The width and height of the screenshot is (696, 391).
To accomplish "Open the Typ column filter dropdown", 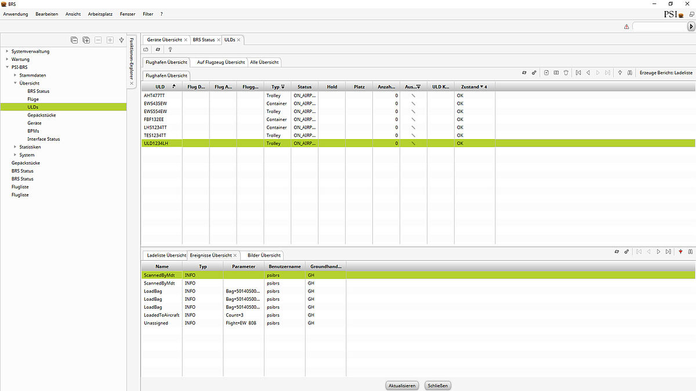I will [x=282, y=87].
